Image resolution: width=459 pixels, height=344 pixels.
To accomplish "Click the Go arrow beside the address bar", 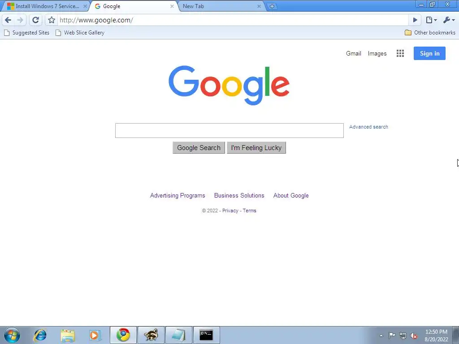I will (415, 20).
